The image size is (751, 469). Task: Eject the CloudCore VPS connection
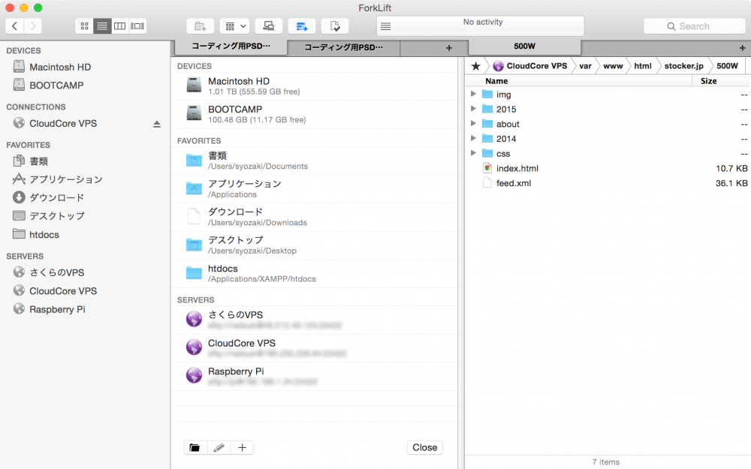[157, 124]
